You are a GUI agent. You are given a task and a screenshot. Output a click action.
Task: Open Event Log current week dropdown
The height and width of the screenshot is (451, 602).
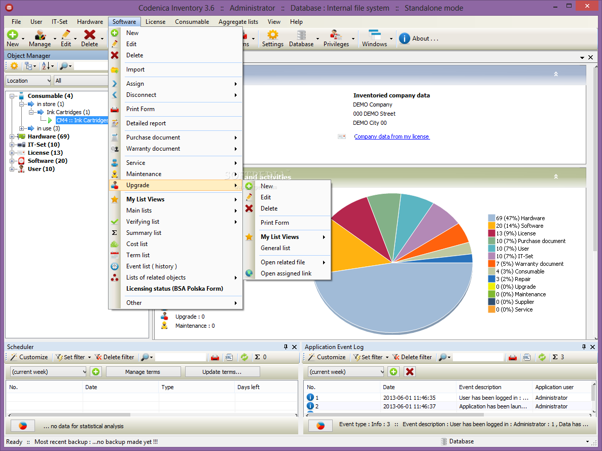tap(346, 371)
